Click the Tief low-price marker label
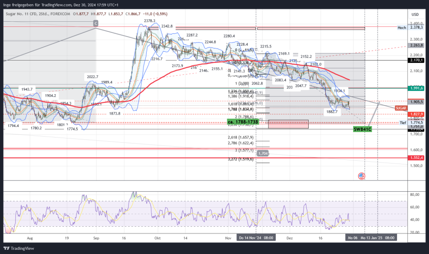This screenshot has height=254, width=429. pos(403,122)
